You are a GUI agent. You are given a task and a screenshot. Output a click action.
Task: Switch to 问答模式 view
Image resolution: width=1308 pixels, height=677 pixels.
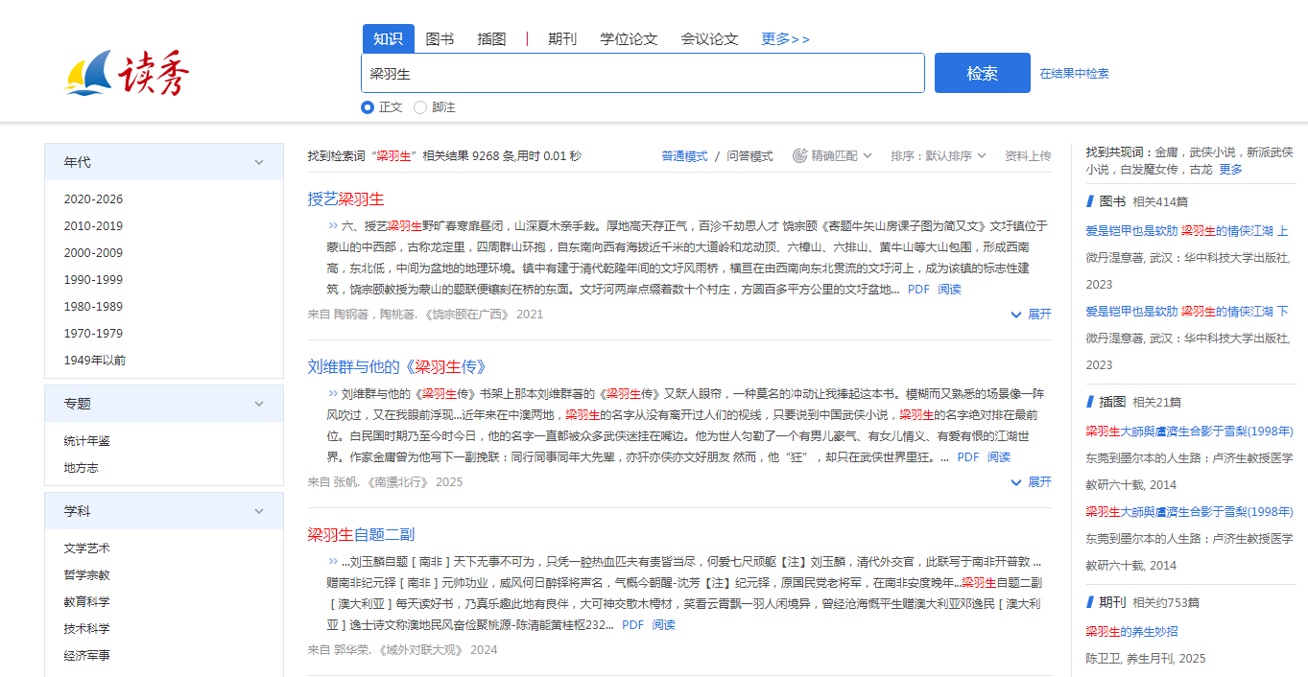coord(749,155)
